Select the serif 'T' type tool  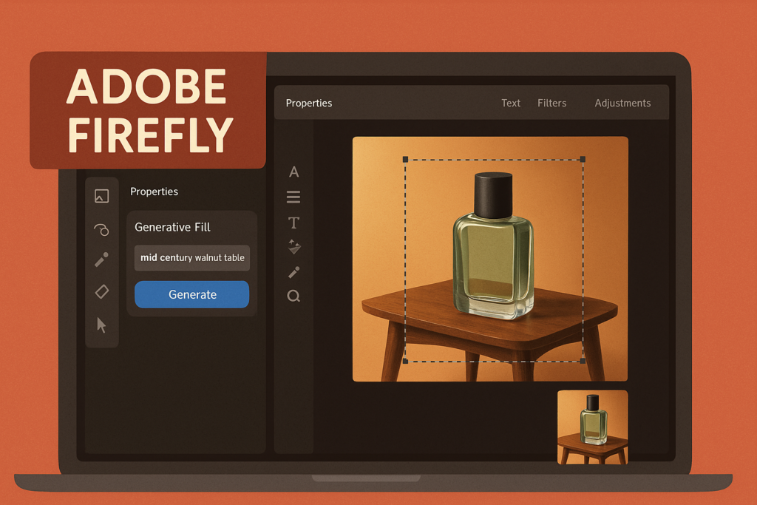click(293, 223)
